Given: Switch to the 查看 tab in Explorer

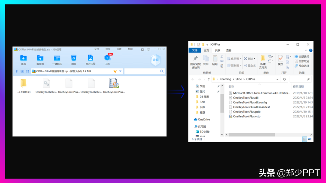Looking at the screenshot, I should point(229,50).
